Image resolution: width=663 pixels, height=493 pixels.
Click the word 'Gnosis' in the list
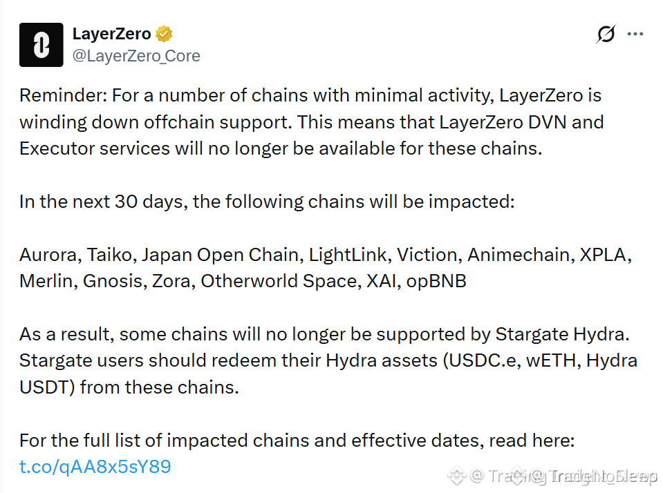pyautogui.click(x=113, y=281)
